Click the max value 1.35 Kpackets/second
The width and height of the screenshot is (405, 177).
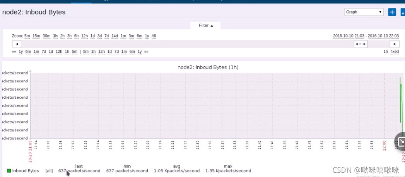click(x=228, y=170)
